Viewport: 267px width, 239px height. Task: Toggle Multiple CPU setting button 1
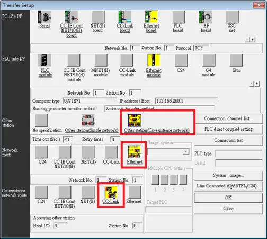[155, 180]
